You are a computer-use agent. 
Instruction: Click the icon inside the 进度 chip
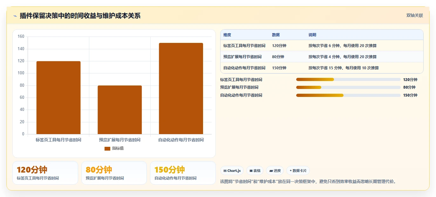point(271,171)
